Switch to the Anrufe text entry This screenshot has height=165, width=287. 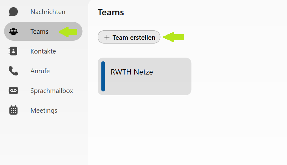(x=40, y=71)
